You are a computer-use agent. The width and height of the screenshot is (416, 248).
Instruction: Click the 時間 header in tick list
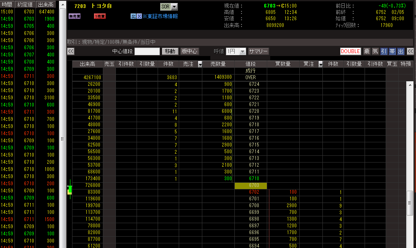coord(7,5)
